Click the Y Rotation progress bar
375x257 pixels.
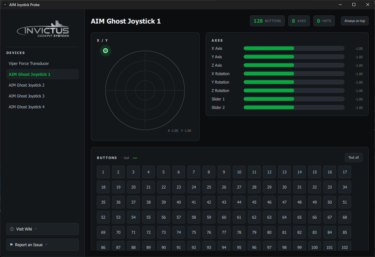click(x=294, y=82)
